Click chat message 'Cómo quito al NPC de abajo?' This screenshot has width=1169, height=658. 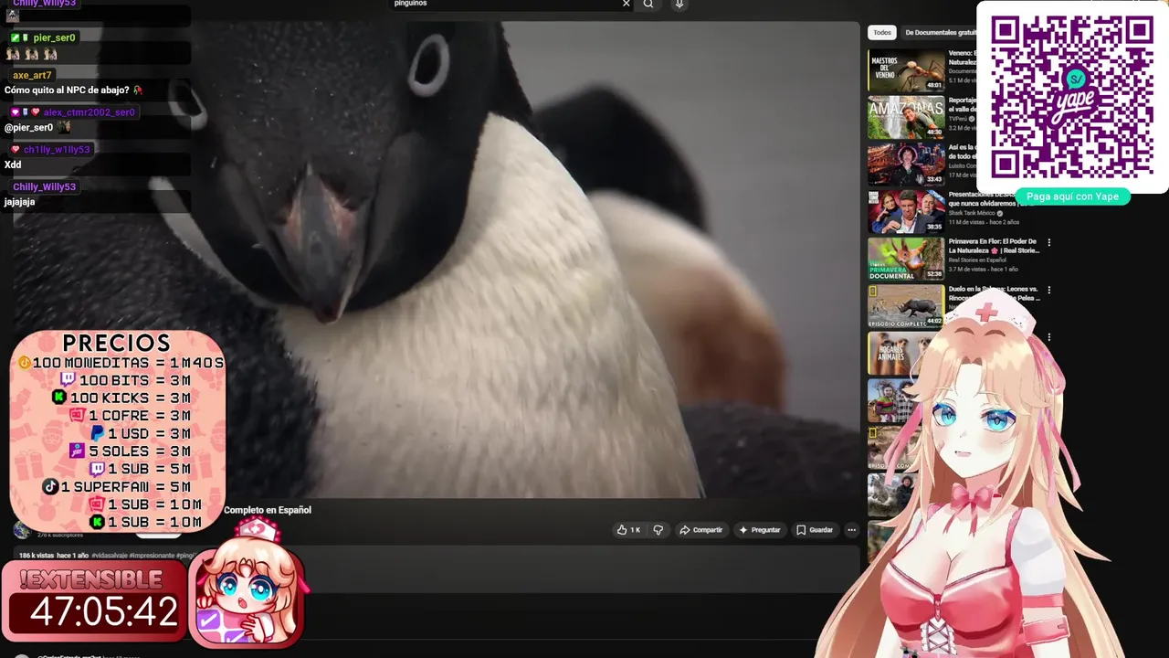(67, 90)
